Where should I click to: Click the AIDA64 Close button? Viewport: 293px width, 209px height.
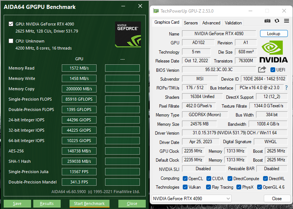[132, 203]
